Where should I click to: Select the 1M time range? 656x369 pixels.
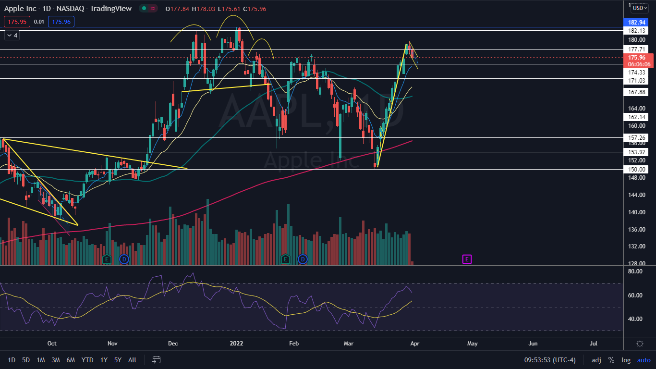click(41, 360)
